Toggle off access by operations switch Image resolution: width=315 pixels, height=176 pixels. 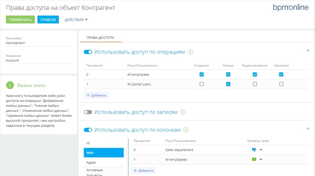[88, 52]
